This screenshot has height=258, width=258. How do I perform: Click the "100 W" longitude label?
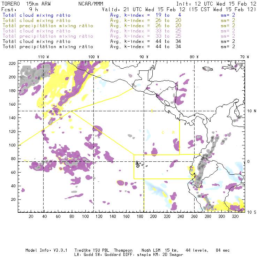[x=94, y=57]
